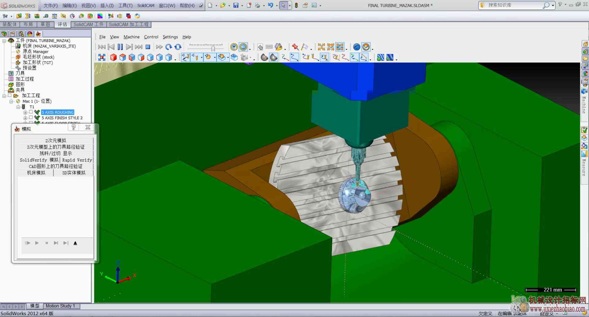Toggle the 加工工程 operations checkbox
The height and width of the screenshot is (317, 589).
pyautogui.click(x=9, y=95)
